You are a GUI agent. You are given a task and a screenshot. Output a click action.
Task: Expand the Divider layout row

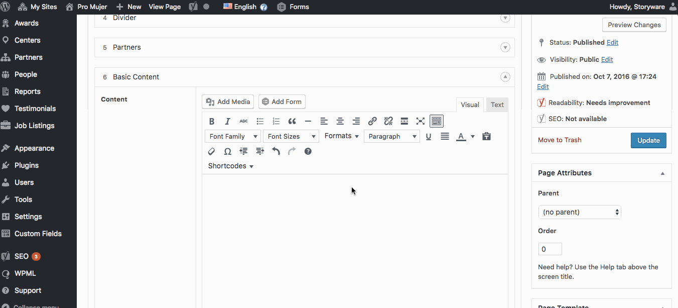click(505, 18)
